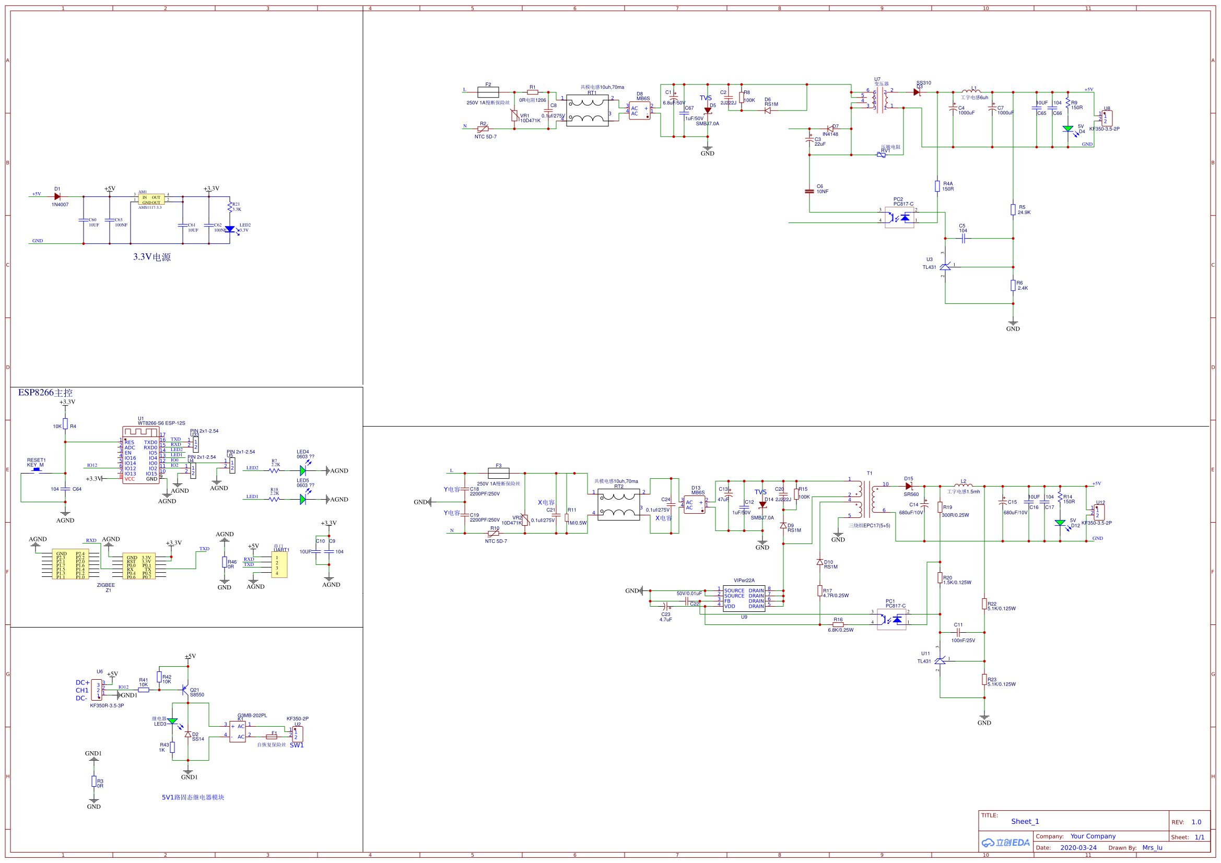Select the D5 TVS SMBJ7.0A diode
1221x863 pixels.
click(x=708, y=111)
